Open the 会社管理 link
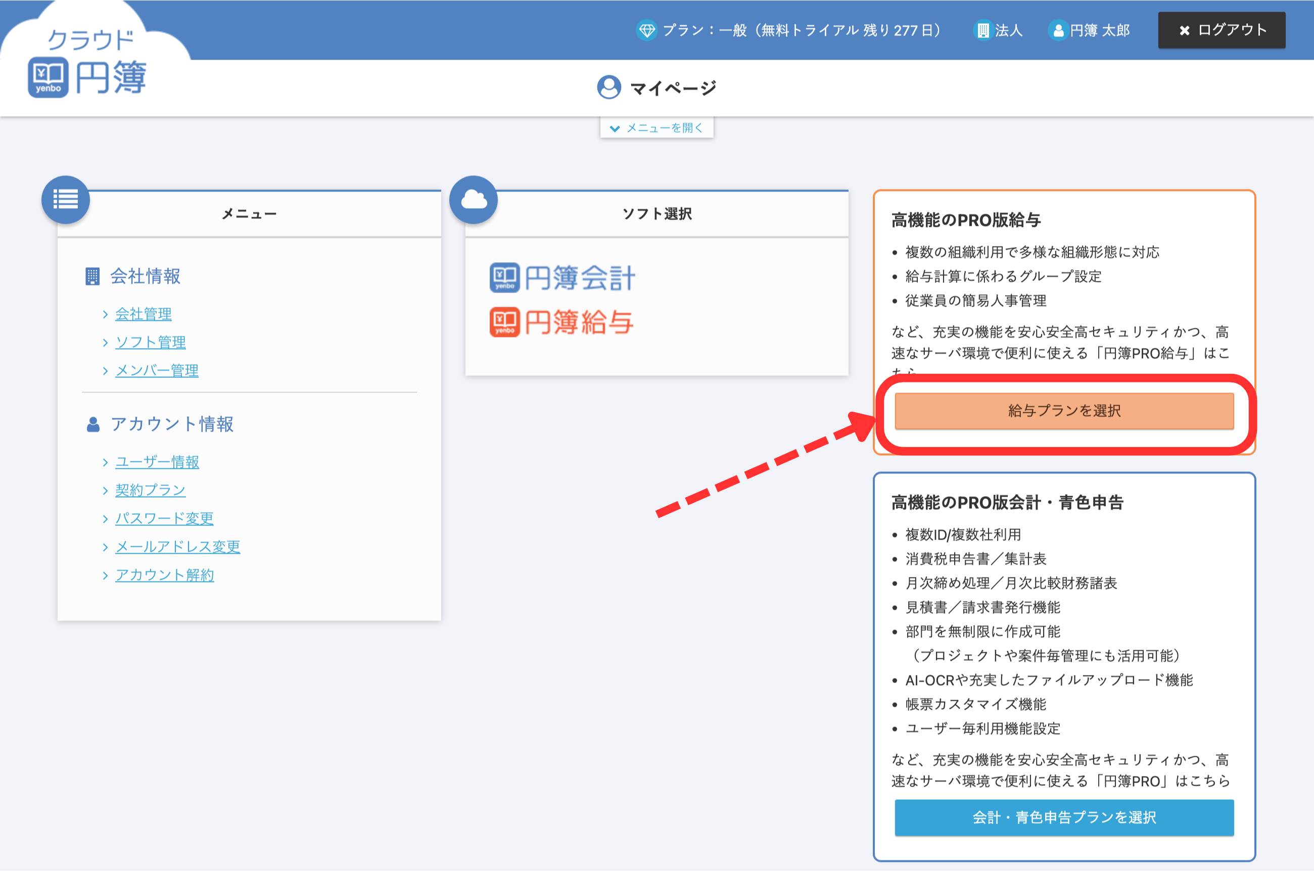Image resolution: width=1314 pixels, height=871 pixels. click(144, 314)
